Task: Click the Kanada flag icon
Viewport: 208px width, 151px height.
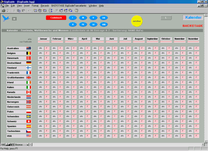Action: click(x=29, y=92)
